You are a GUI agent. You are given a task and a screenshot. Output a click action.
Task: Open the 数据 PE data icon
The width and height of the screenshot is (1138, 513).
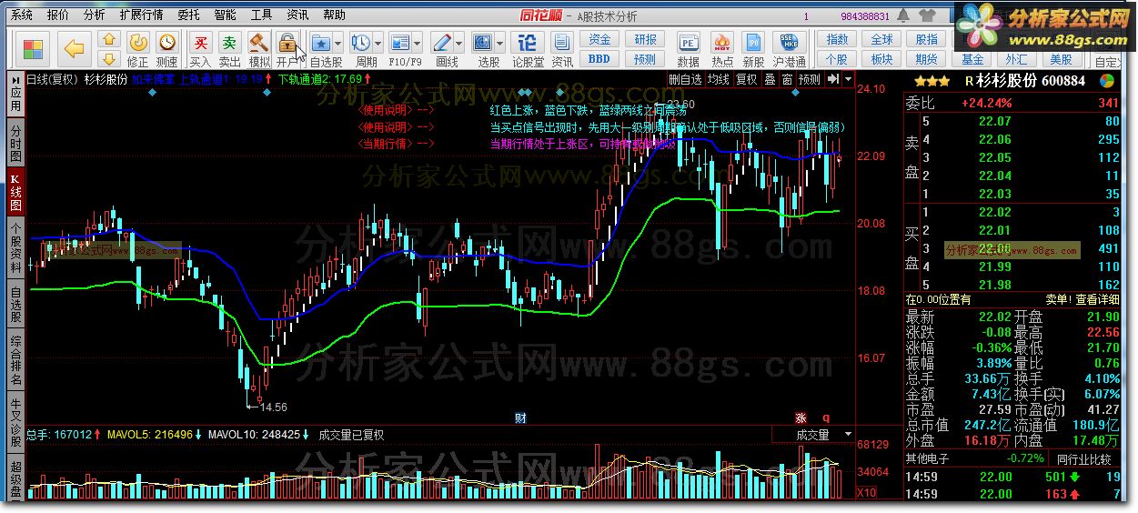tap(689, 43)
